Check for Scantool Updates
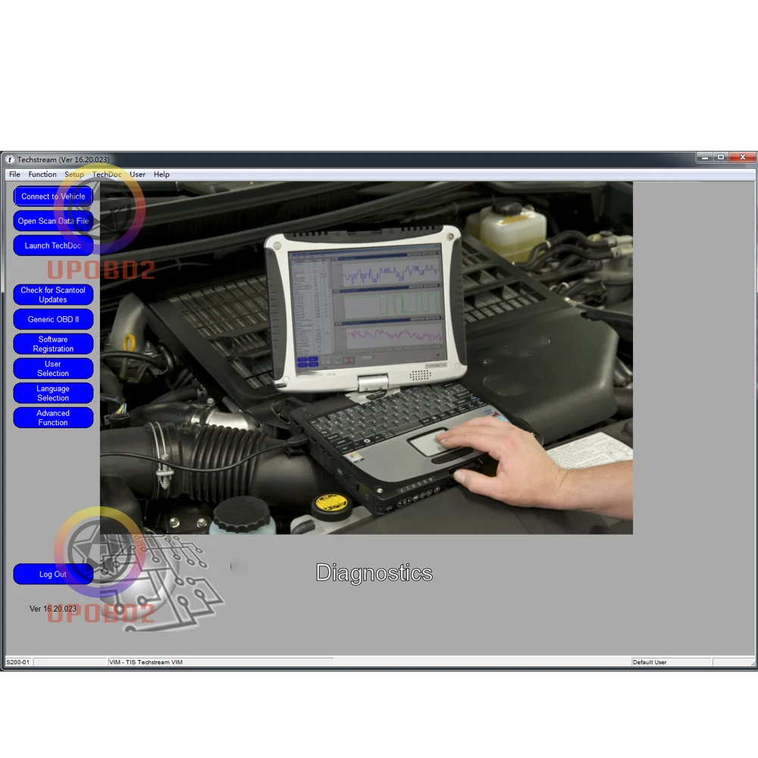Viewport: 758px width, 758px height. [x=53, y=295]
